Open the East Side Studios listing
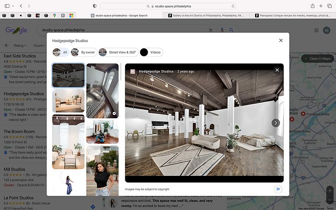Image resolution: width=336 pixels, height=210 pixels. [x=19, y=56]
